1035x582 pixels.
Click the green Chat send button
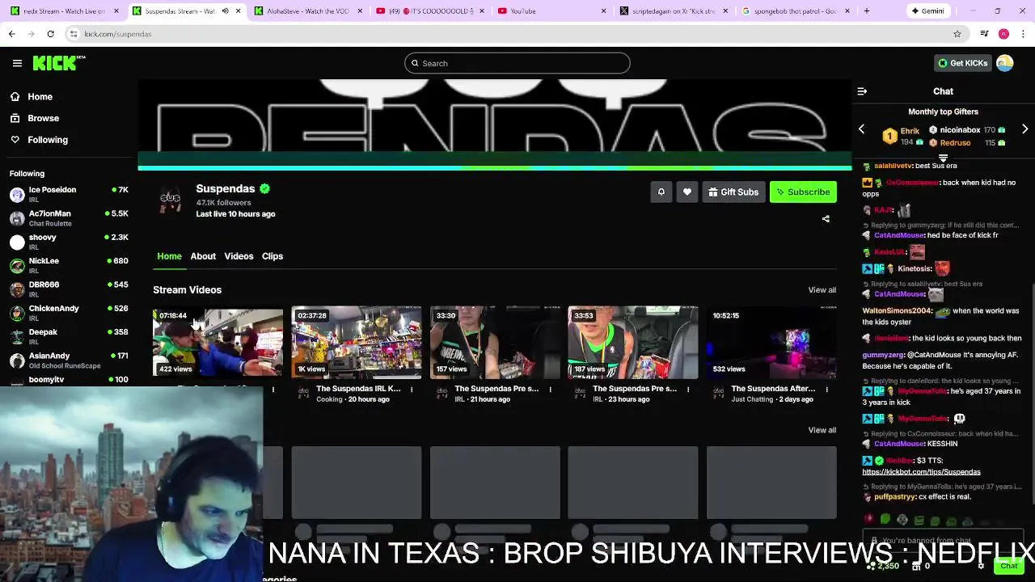pyautogui.click(x=1009, y=566)
